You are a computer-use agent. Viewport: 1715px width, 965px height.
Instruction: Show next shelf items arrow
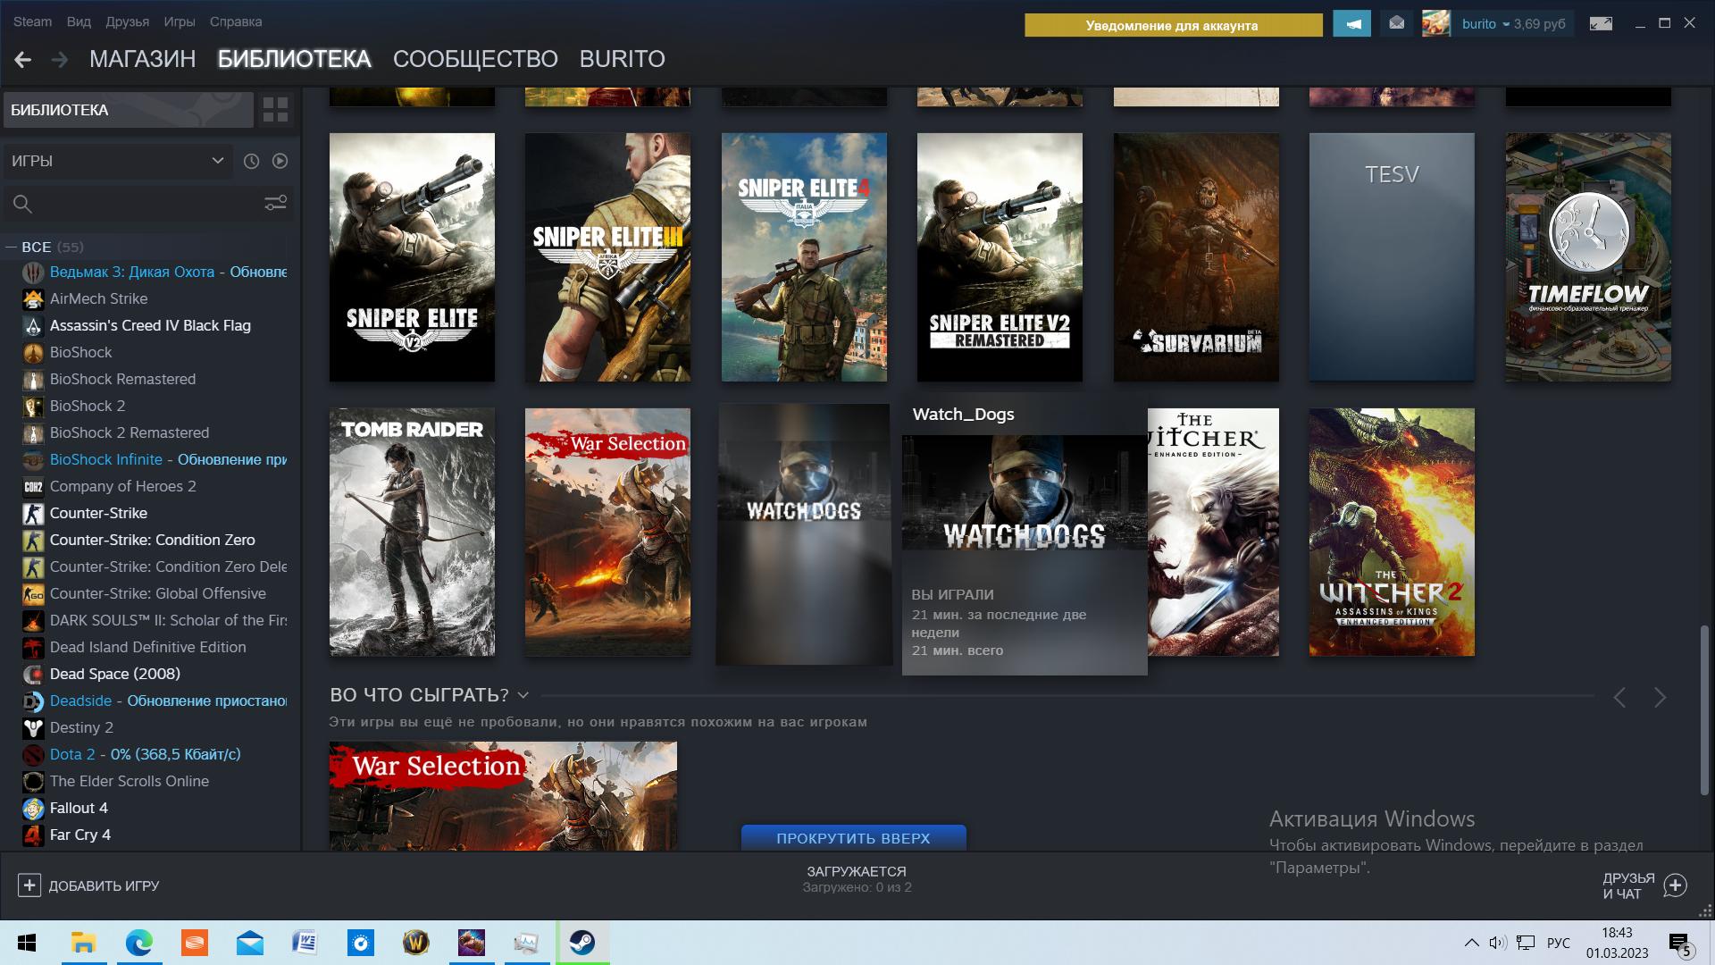pos(1660,698)
